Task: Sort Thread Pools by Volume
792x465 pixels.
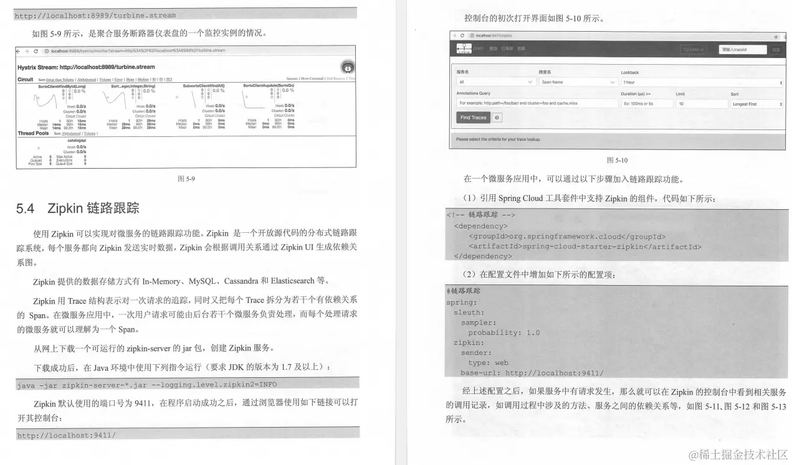Action: tap(90, 133)
